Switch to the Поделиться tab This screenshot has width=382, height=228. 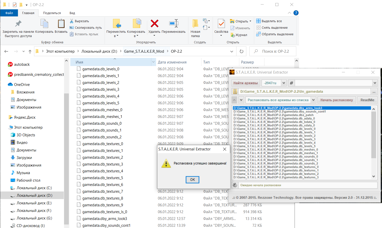pos(52,13)
